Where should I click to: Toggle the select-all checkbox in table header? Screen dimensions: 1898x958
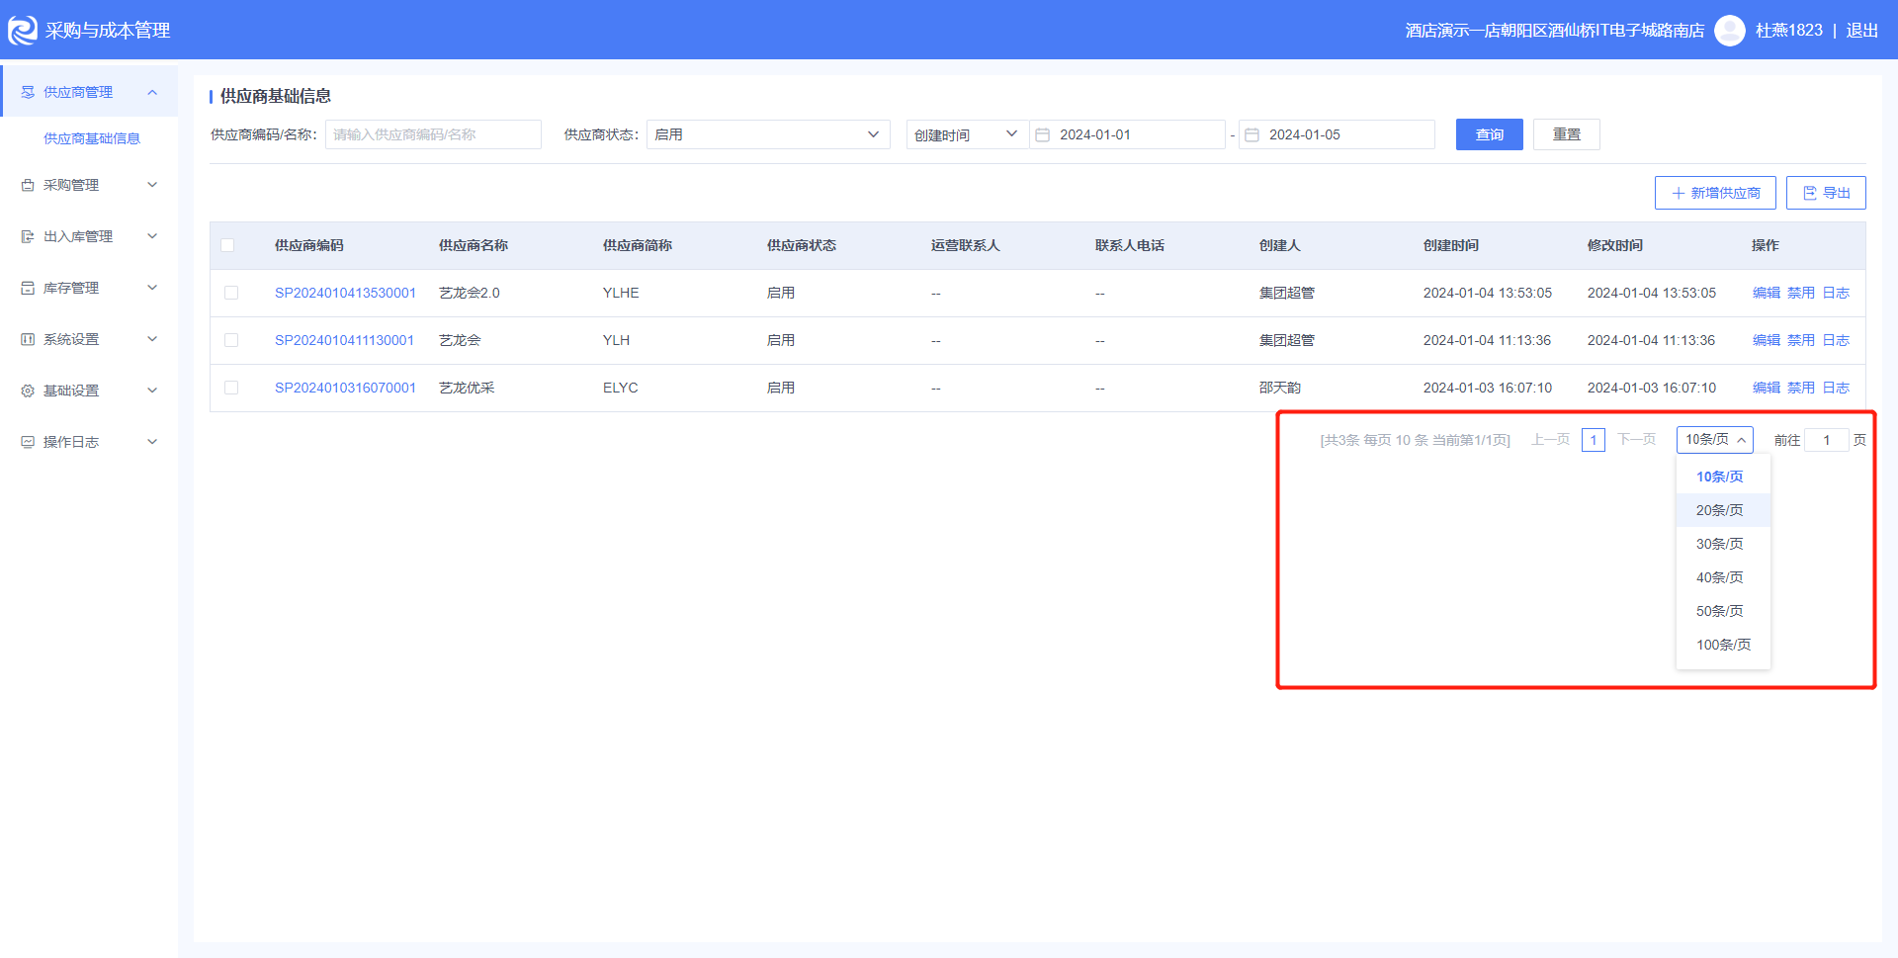point(227,245)
